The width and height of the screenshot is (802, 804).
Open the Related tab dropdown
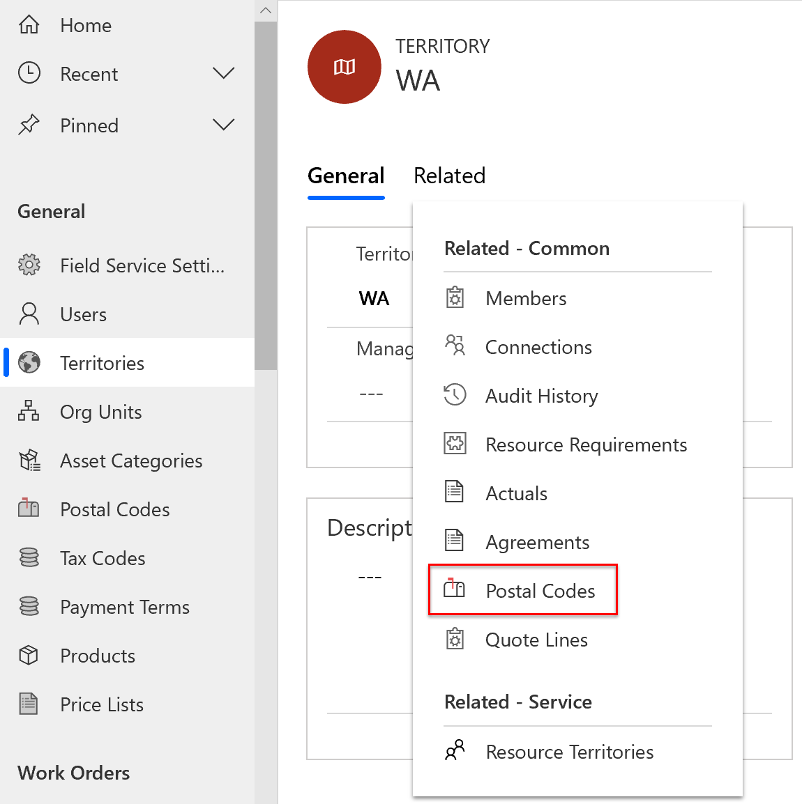tap(449, 176)
